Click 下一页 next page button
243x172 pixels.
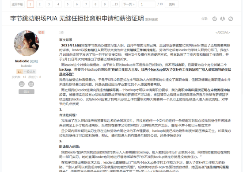[129, 4]
